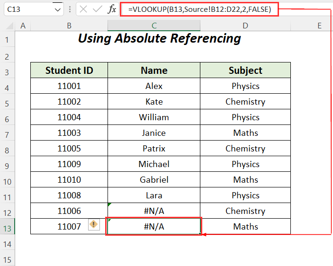Select column D header

click(245, 26)
